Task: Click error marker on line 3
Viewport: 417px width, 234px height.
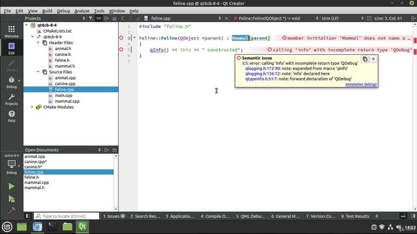Action: [121, 38]
